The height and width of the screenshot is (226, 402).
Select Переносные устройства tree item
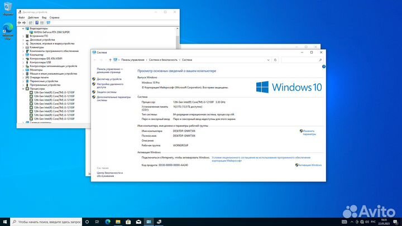tap(44, 81)
